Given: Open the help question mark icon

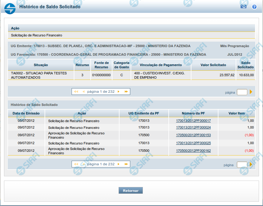Looking at the screenshot, I should (x=254, y=7).
